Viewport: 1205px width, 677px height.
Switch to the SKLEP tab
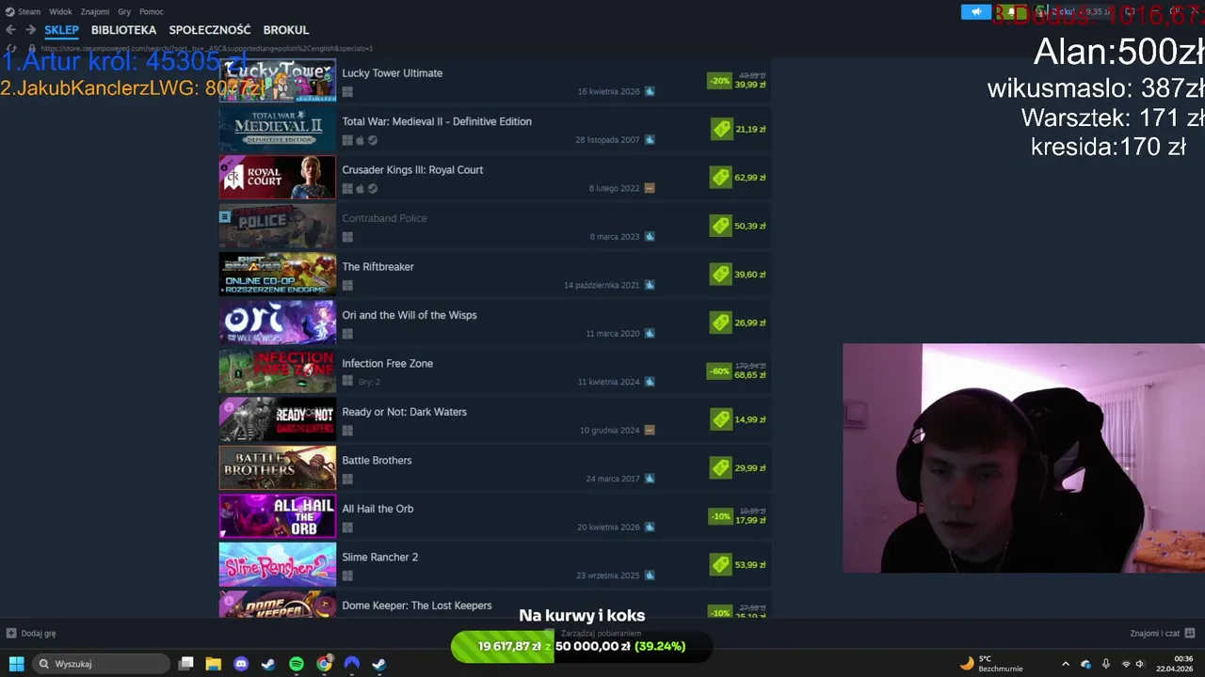[61, 30]
